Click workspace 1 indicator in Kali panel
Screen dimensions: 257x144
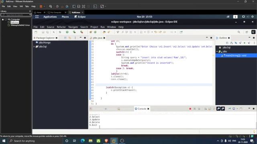point(235,17)
